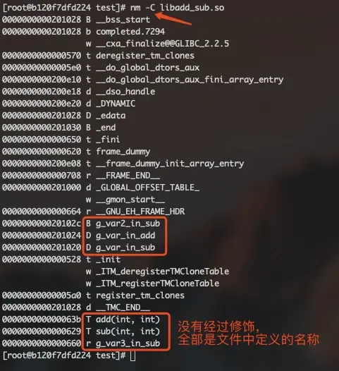Click _GLOBAL_OFFSET_TABLE_ entry
The width and height of the screenshot is (339, 371).
click(148, 188)
